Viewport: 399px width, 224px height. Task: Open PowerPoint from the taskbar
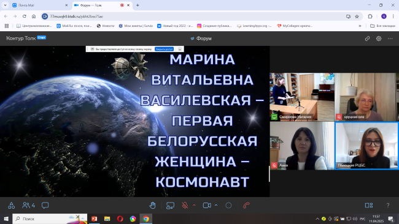(94, 218)
